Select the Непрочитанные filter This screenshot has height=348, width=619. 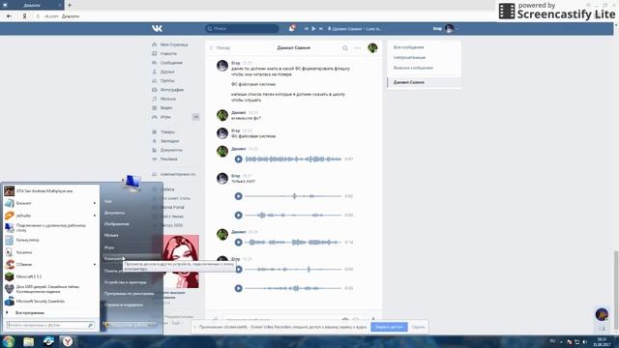410,58
